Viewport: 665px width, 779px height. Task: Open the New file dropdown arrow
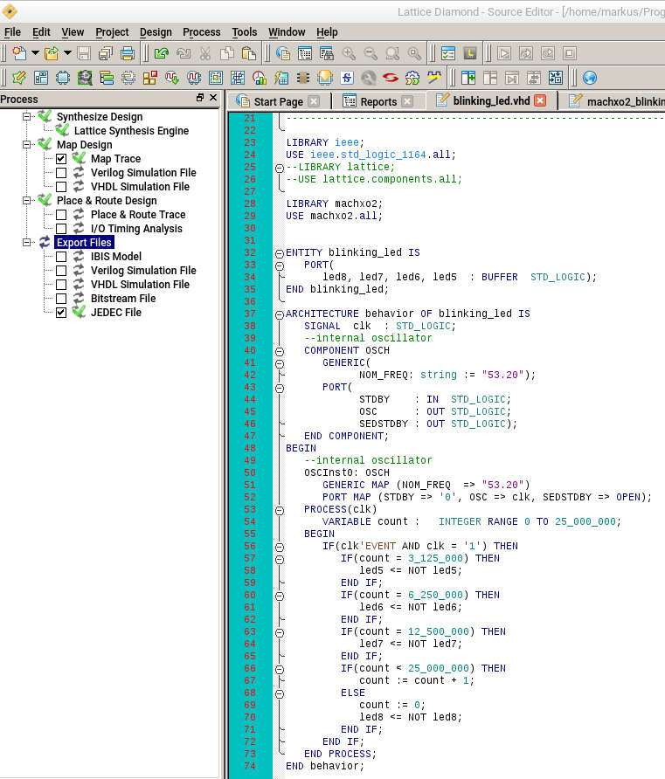[x=35, y=52]
